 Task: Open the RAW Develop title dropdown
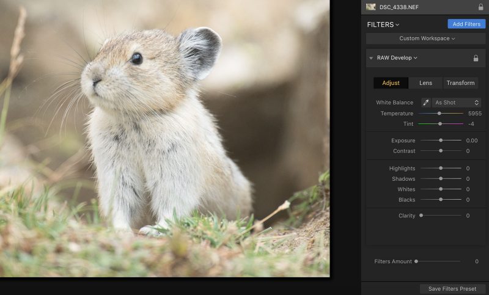(x=397, y=58)
